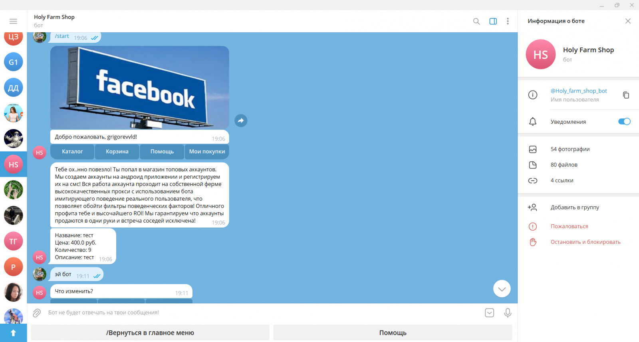The height and width of the screenshot is (342, 639).
Task: Click the 'Уведомления' label
Action: point(568,122)
